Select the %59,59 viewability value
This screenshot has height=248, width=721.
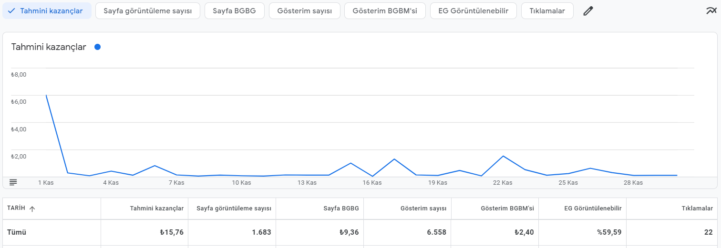609,232
